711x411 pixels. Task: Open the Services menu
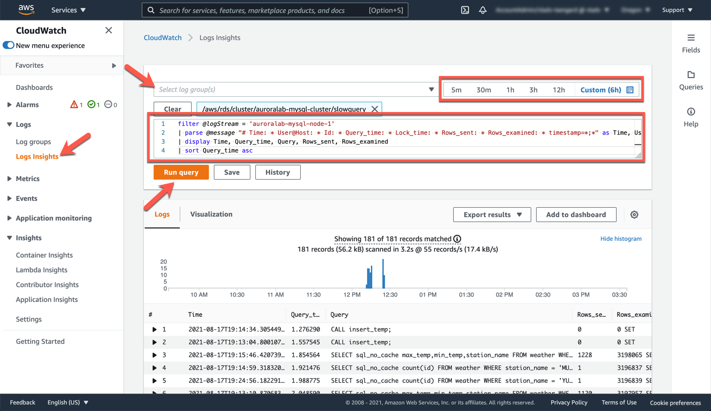point(68,10)
